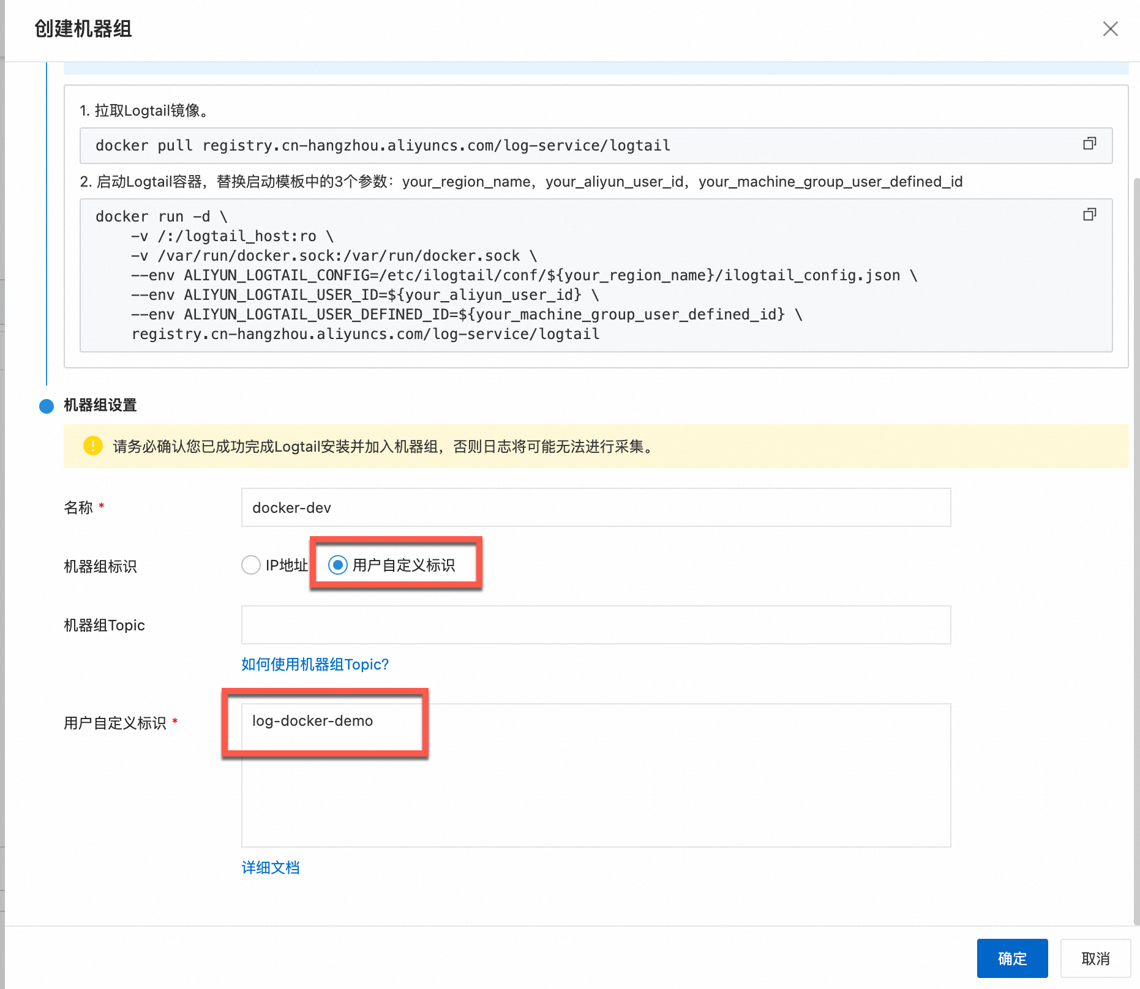The width and height of the screenshot is (1140, 989).
Task: Click the dialog's vertical scrollbar
Action: (1136, 551)
